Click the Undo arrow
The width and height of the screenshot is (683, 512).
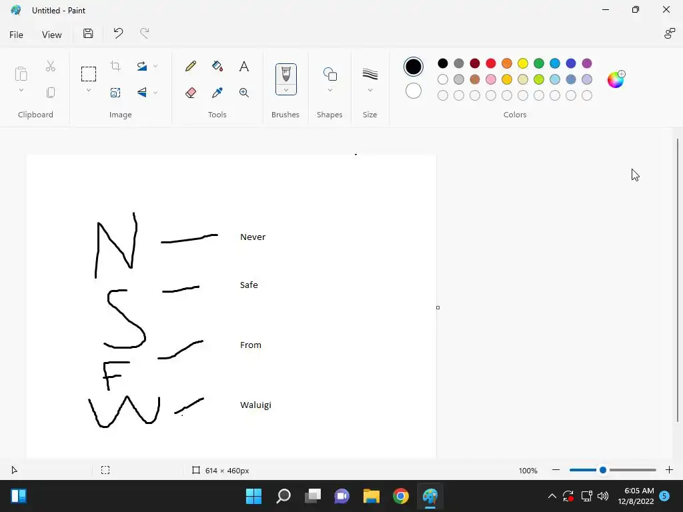pyautogui.click(x=118, y=33)
